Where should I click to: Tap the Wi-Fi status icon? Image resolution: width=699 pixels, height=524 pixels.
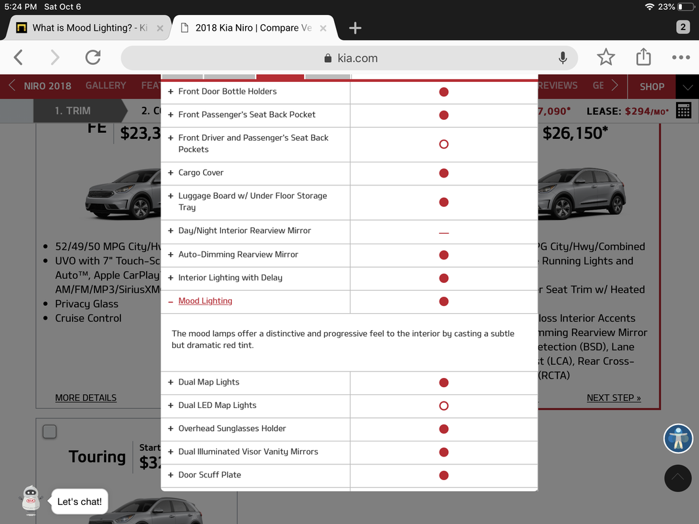tap(649, 7)
